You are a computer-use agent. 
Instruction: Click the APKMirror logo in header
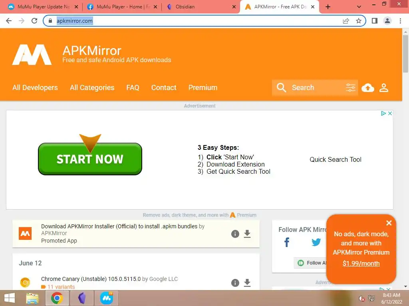pyautogui.click(x=32, y=55)
